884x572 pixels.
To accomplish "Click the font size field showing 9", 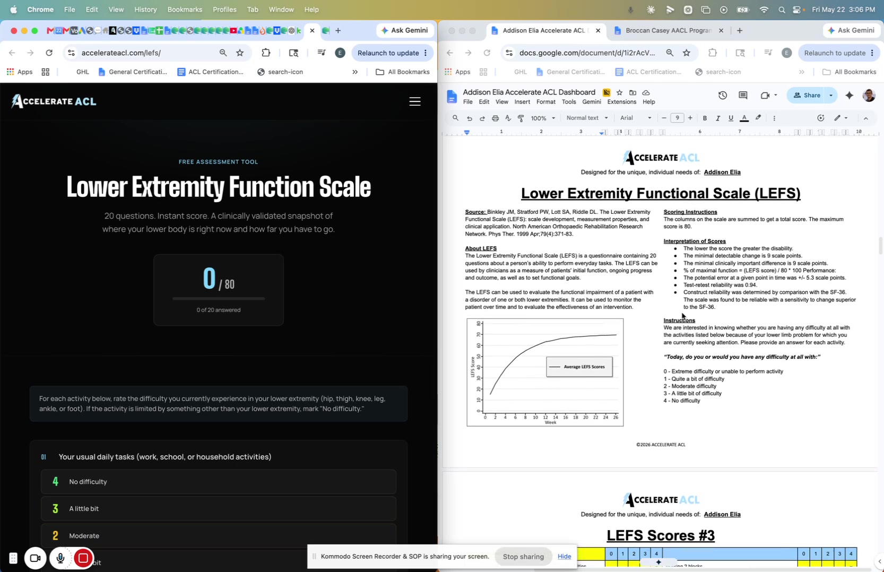I will [677, 118].
